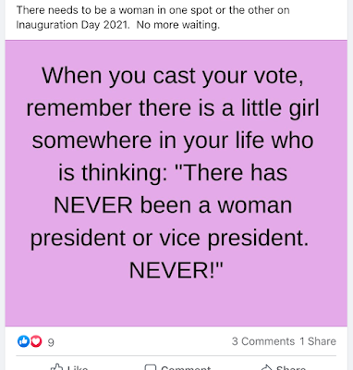This screenshot has width=353, height=370.
Task: Click the speech bubble Comment icon
Action: (x=151, y=367)
